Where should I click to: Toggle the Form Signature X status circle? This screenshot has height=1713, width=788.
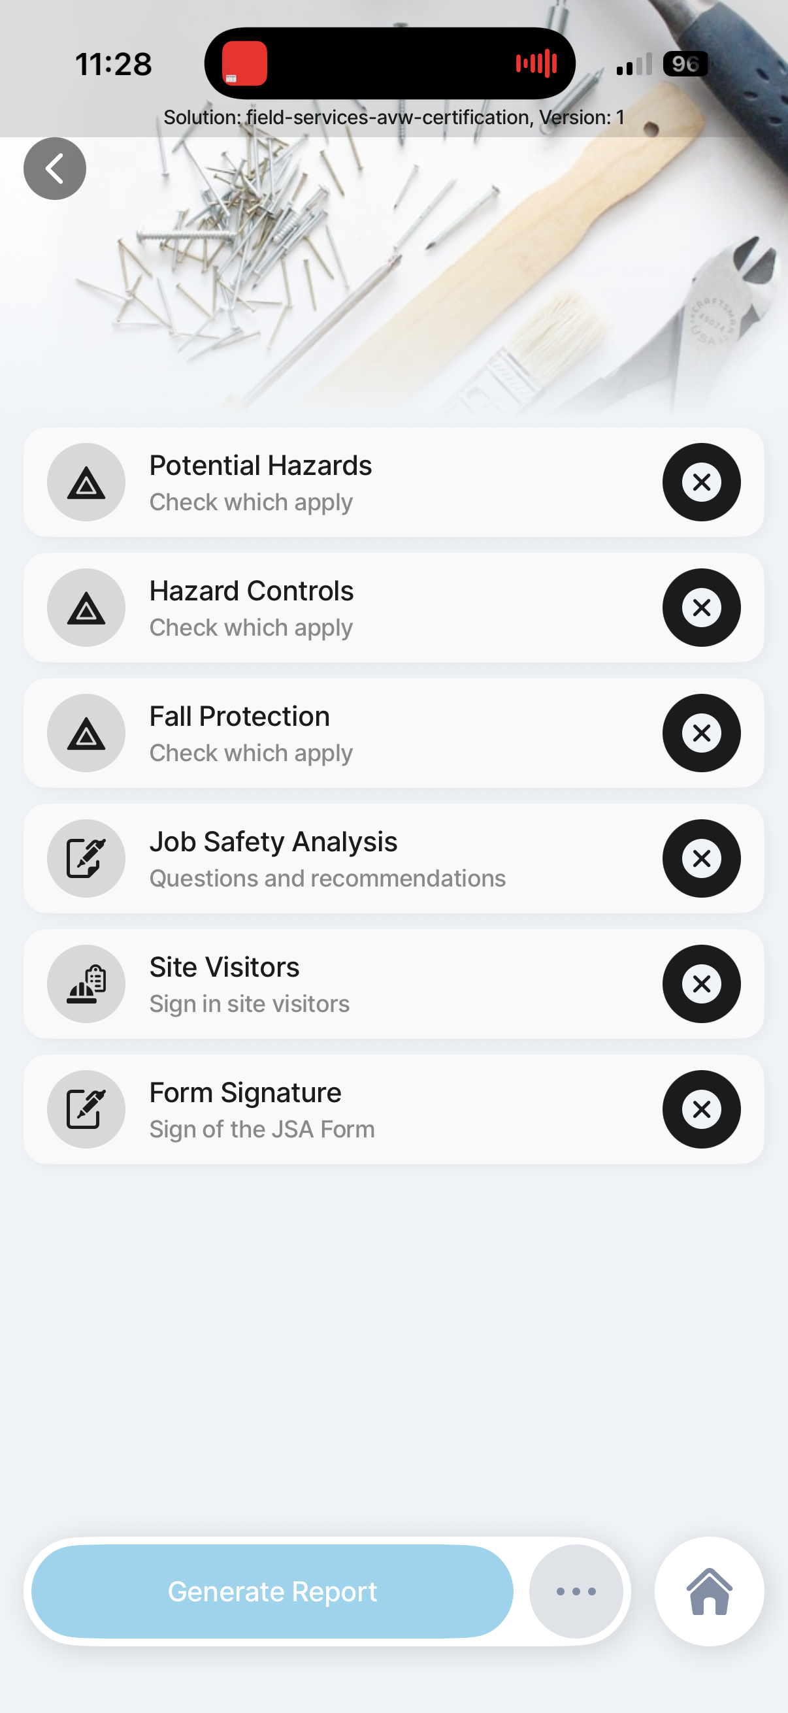tap(701, 1109)
